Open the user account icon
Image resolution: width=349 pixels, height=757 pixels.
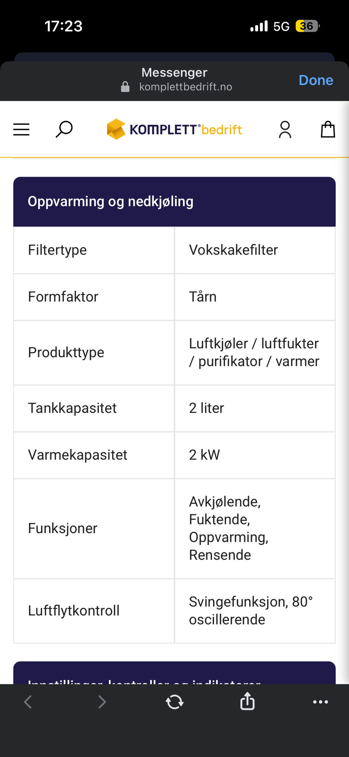(x=285, y=130)
